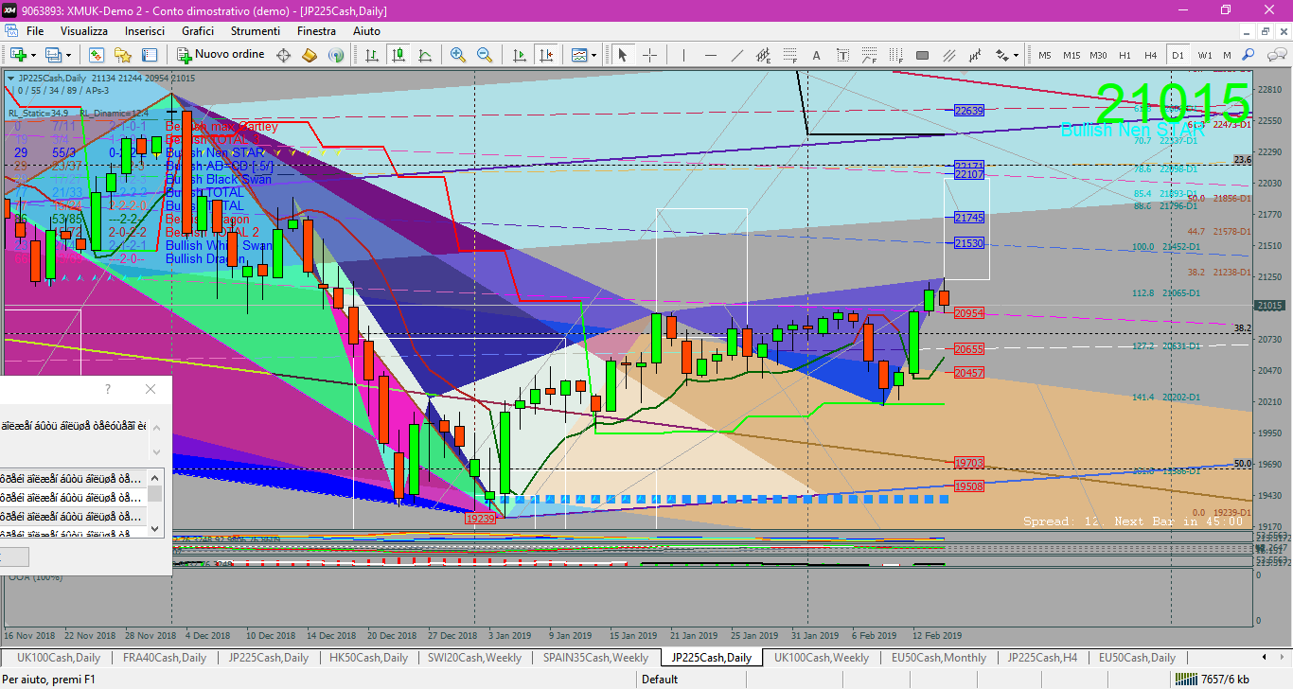
Task: Click the dialog list scrollbar down arrow
Action: 154,528
